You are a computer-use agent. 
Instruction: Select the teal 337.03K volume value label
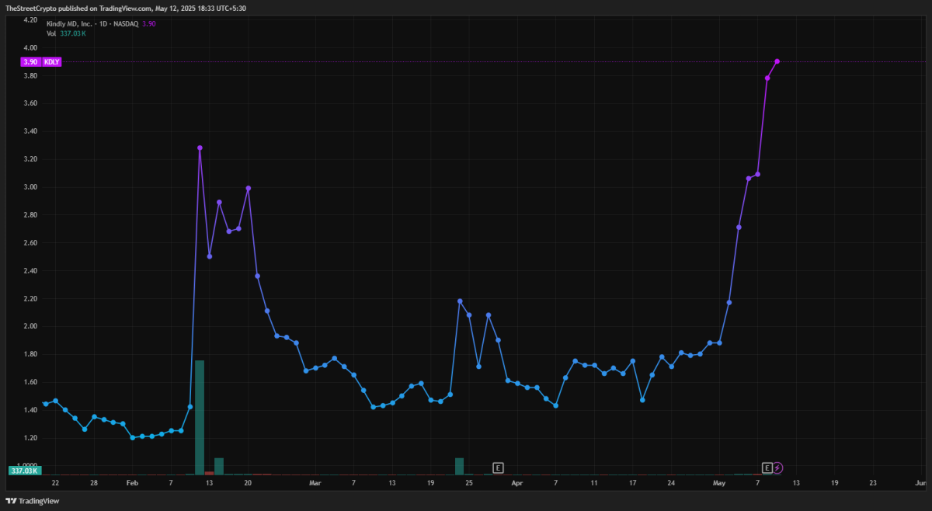point(23,470)
